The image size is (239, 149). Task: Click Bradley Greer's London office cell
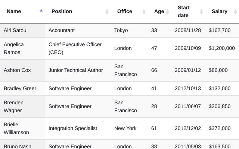123,88
